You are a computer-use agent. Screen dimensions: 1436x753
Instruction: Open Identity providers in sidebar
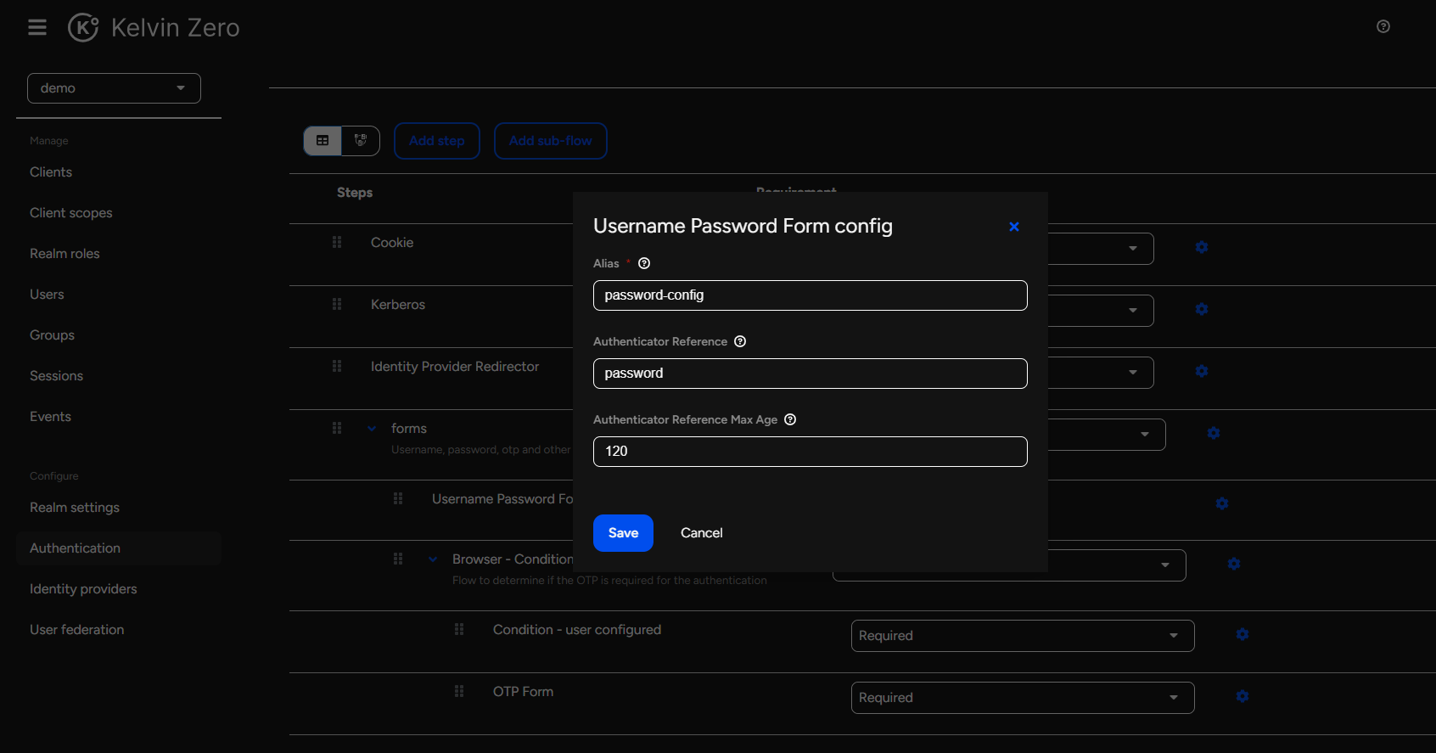pos(83,589)
